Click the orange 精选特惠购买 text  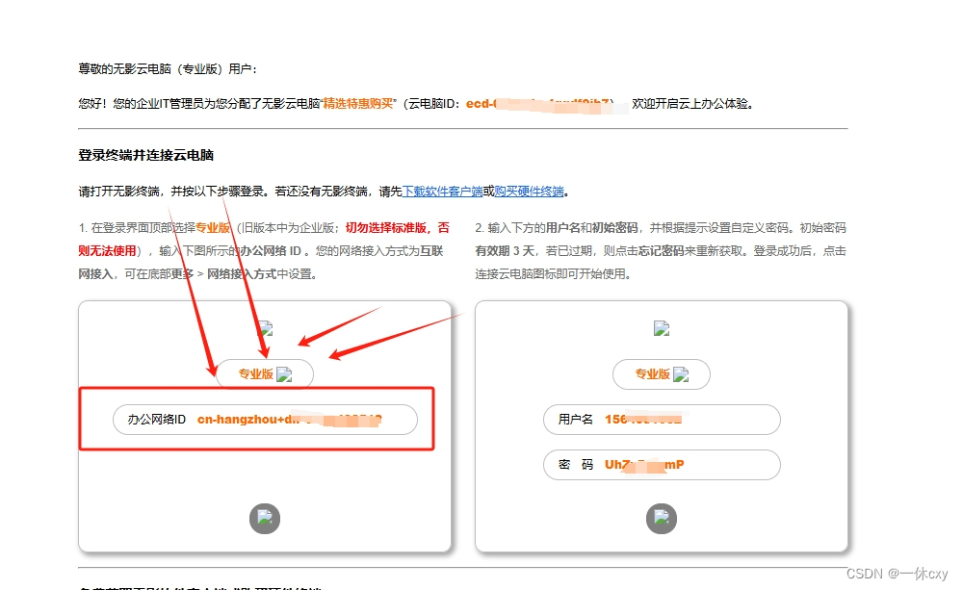click(x=358, y=104)
